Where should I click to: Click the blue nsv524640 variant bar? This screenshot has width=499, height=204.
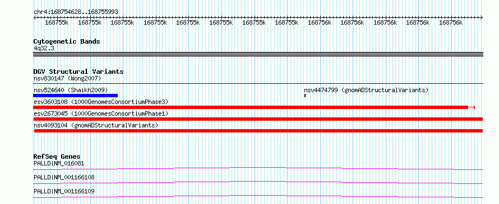click(x=76, y=96)
